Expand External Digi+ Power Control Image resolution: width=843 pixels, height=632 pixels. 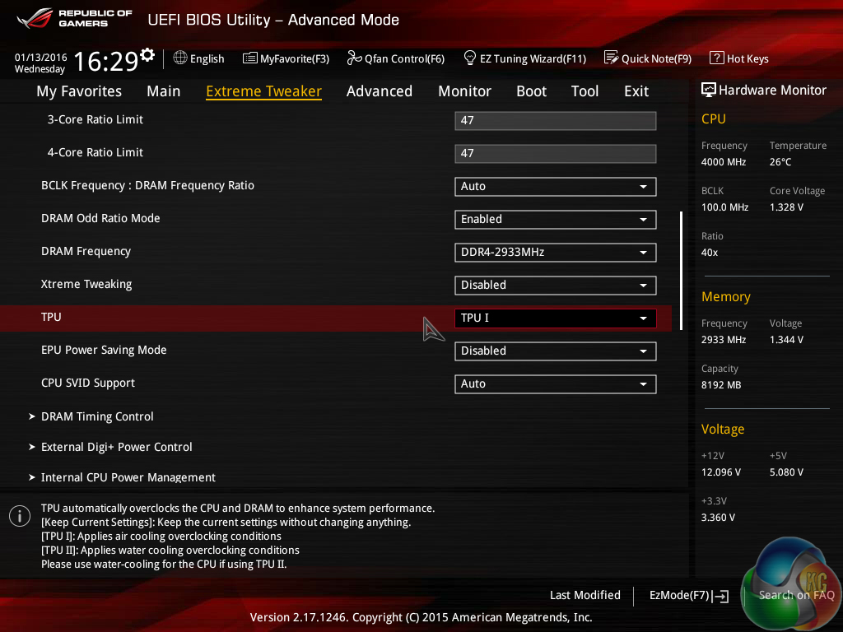[117, 447]
